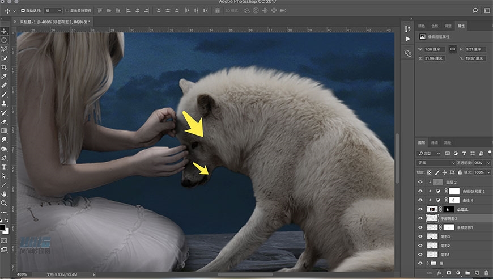Open the auto-select 组 dropdown
This screenshot has width=493, height=279.
pos(53,11)
